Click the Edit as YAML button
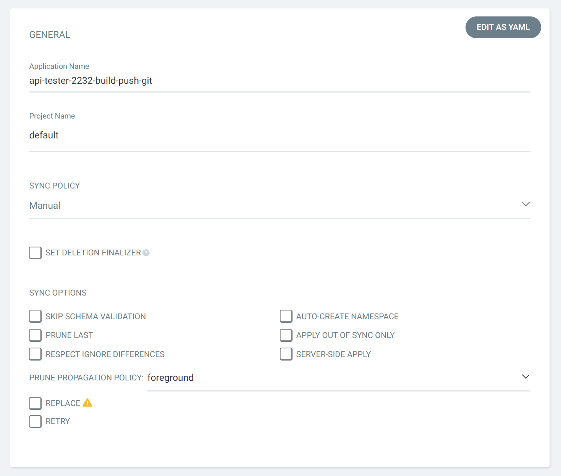 click(503, 27)
